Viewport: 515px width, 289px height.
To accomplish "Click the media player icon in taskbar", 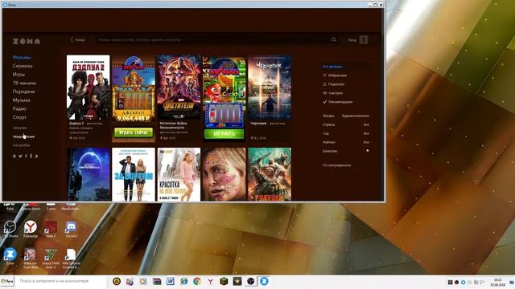I will 143,281.
